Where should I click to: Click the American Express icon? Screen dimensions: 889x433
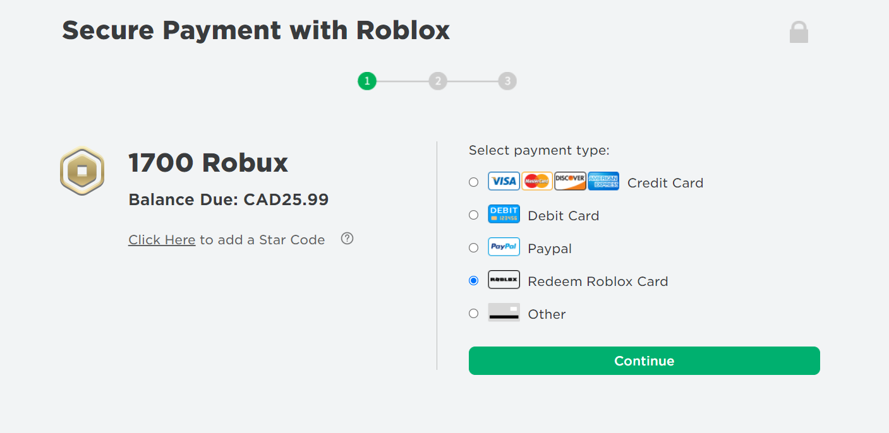603,181
